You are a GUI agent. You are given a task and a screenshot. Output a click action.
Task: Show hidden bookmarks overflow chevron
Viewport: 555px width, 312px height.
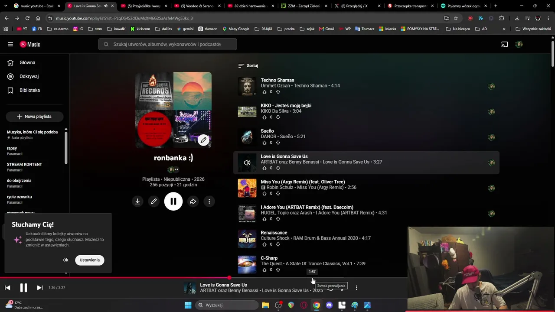tap(504, 29)
